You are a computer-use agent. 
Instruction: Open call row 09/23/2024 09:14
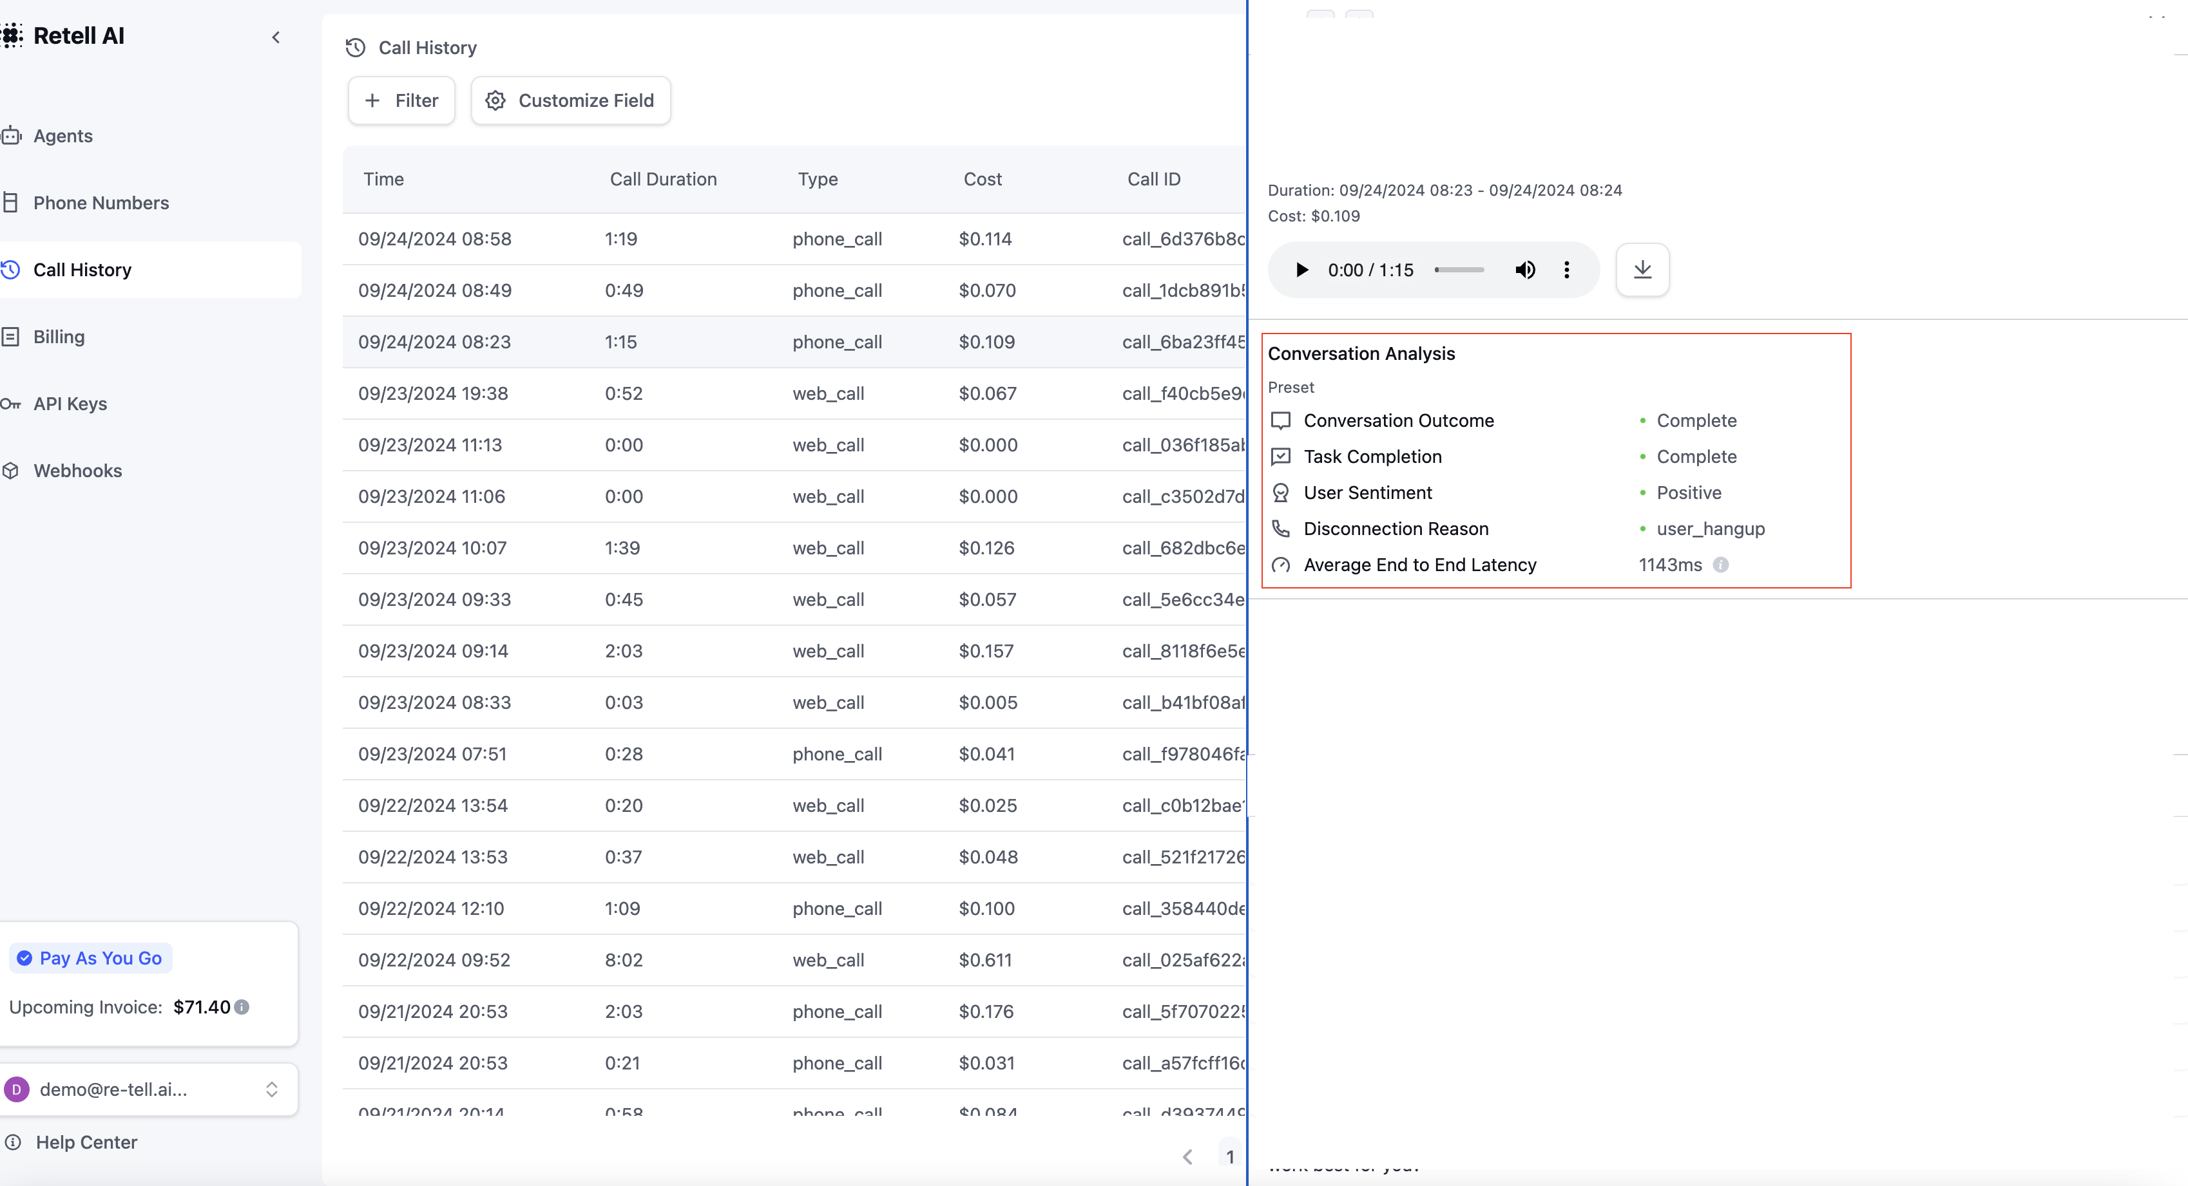pyautogui.click(x=794, y=651)
